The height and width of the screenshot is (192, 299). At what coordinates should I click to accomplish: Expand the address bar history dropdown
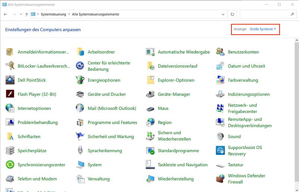(x=223, y=14)
